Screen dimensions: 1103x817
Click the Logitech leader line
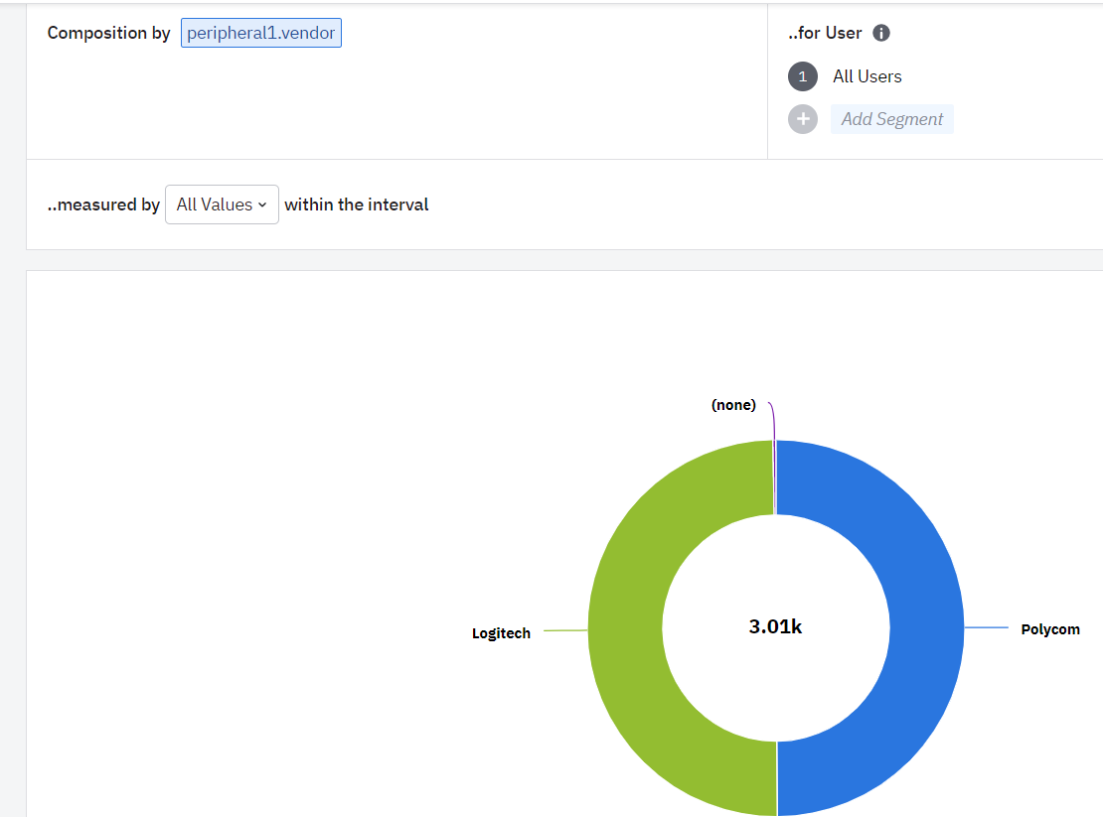click(565, 630)
